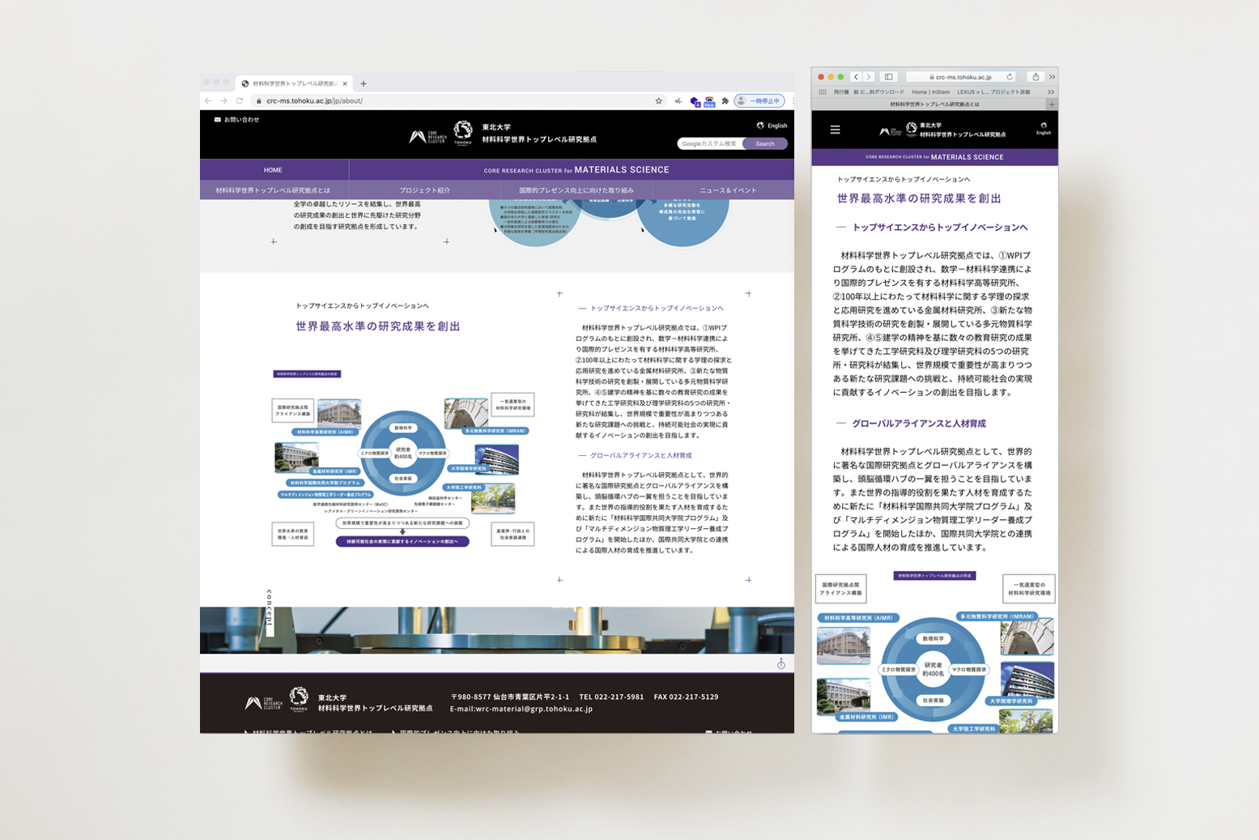Screen dimensions: 1259x840
Task: Click the 多元物質科学研究所 (IMRAM) label in Safari
Action: click(x=997, y=616)
